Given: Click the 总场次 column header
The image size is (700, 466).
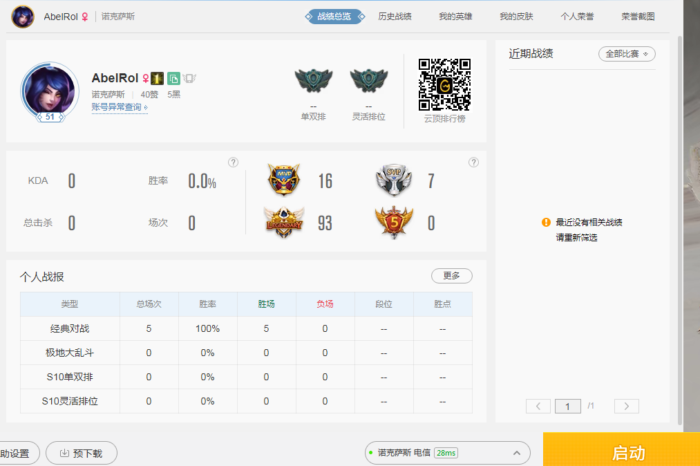Looking at the screenshot, I should (149, 304).
